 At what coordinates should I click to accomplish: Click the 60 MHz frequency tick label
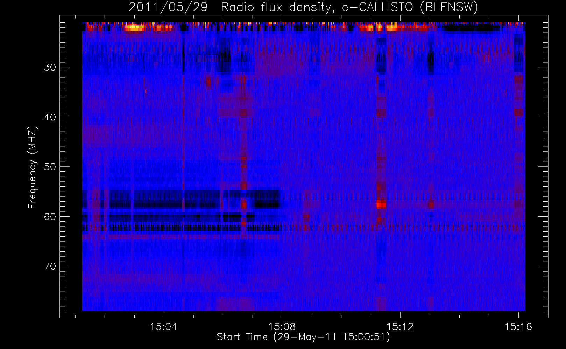pyautogui.click(x=50, y=217)
